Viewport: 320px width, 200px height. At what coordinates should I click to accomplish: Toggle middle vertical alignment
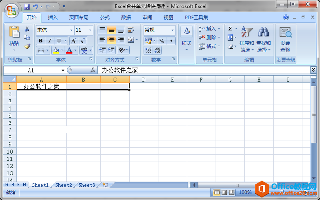click(112, 30)
